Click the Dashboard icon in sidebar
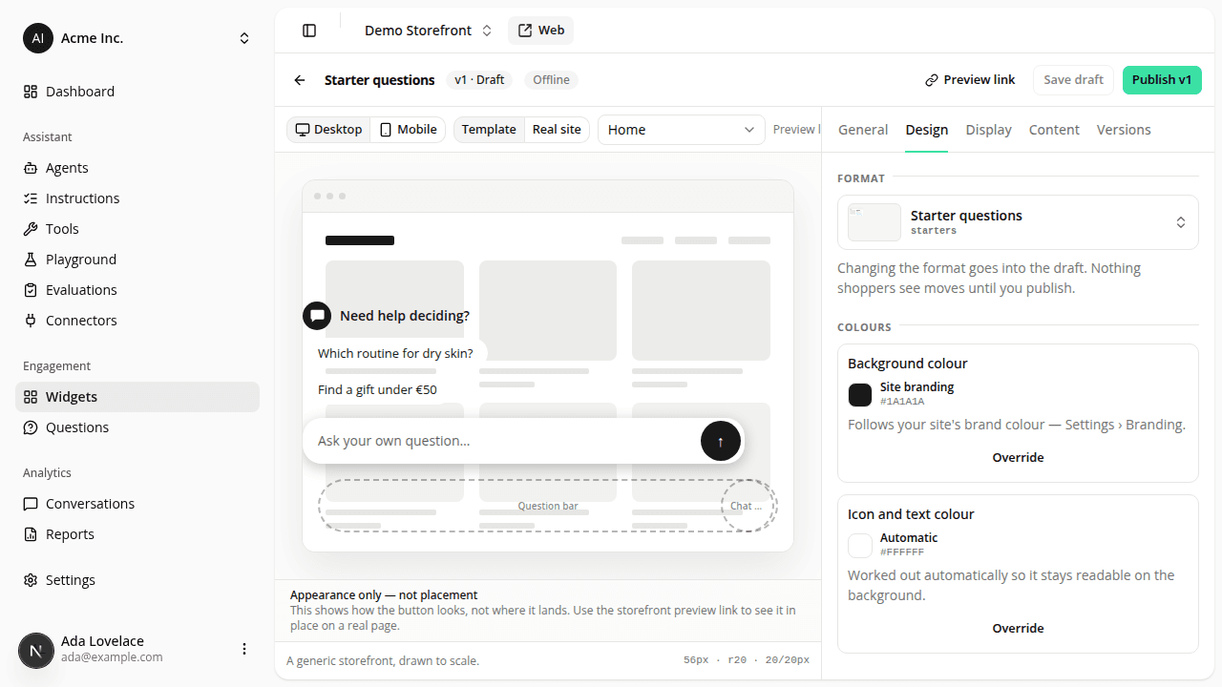 (x=31, y=92)
